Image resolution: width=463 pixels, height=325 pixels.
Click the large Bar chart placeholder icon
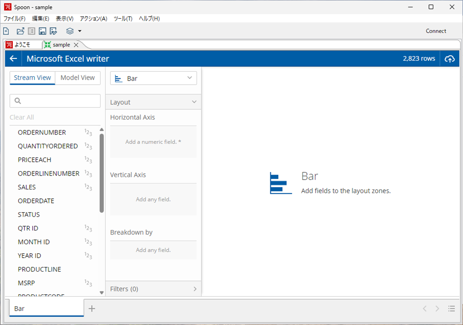281,183
